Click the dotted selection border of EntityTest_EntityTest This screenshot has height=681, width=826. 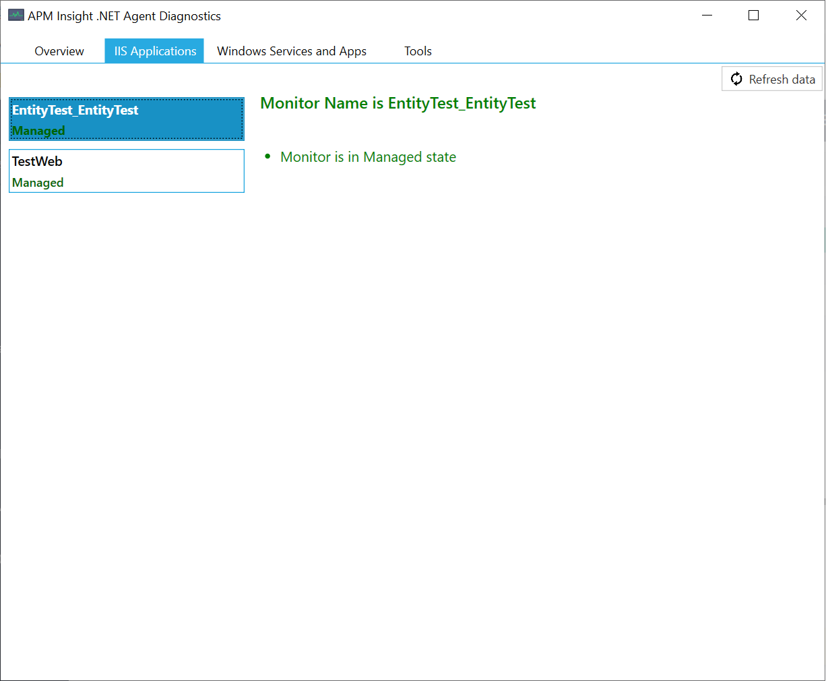(x=126, y=100)
